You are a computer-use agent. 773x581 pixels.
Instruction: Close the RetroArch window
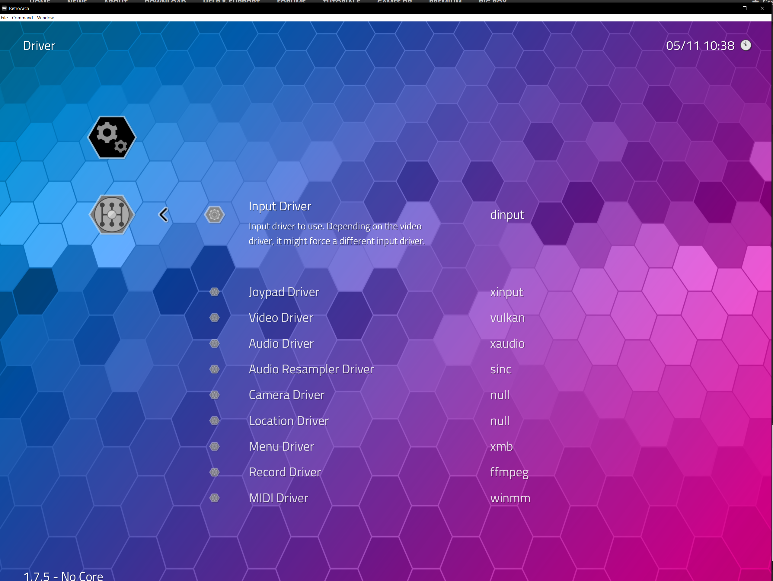[x=762, y=8]
